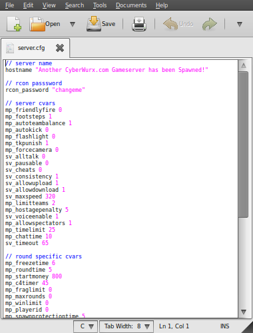Screen dimensions: 253x333
Task: Open the Tab Width dropdown
Action: [x=126, y=326]
